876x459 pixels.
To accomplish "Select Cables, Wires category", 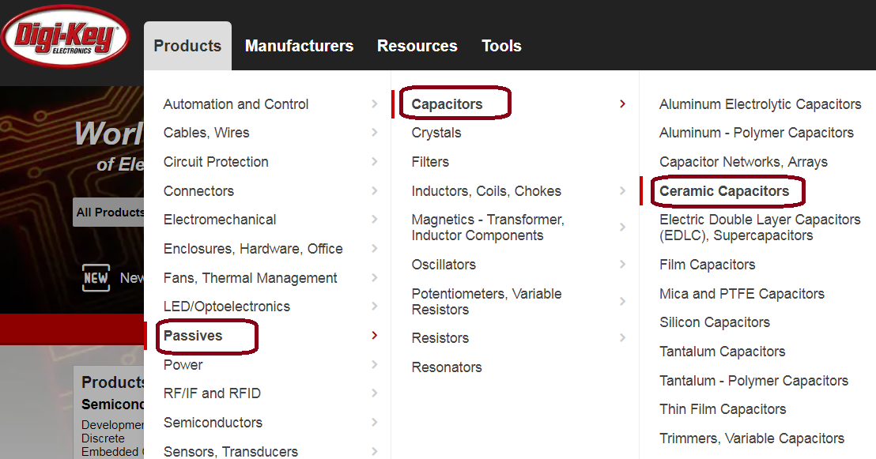I will [206, 133].
